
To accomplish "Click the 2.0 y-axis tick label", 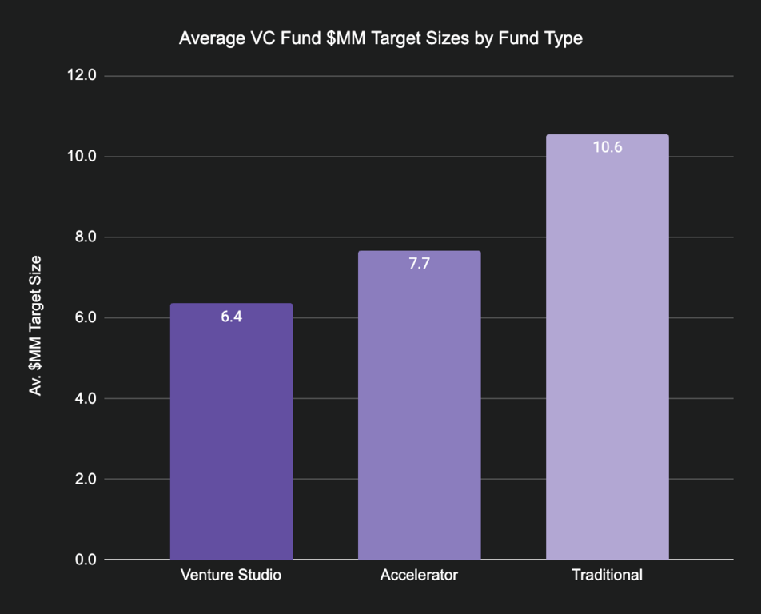I will 83,479.
